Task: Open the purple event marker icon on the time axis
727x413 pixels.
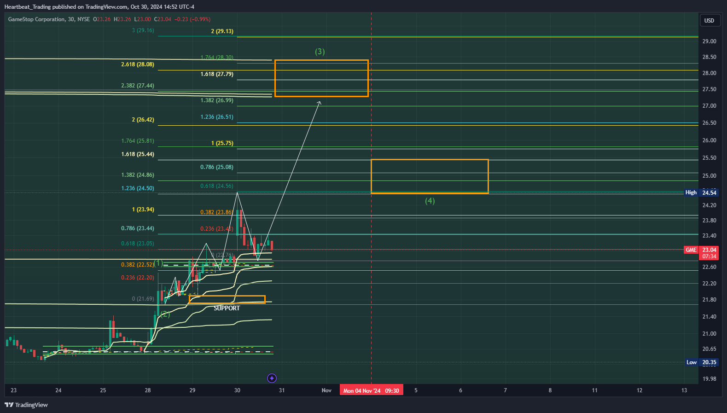Action: [272, 378]
